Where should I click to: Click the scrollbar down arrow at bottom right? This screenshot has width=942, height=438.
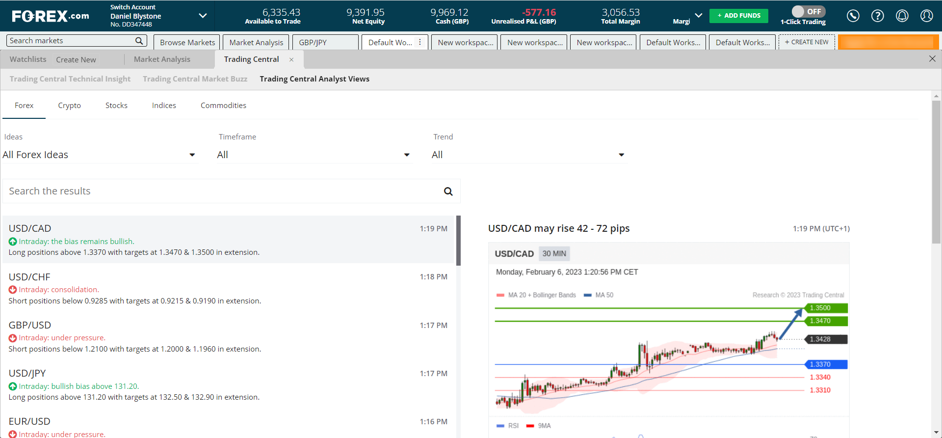936,433
